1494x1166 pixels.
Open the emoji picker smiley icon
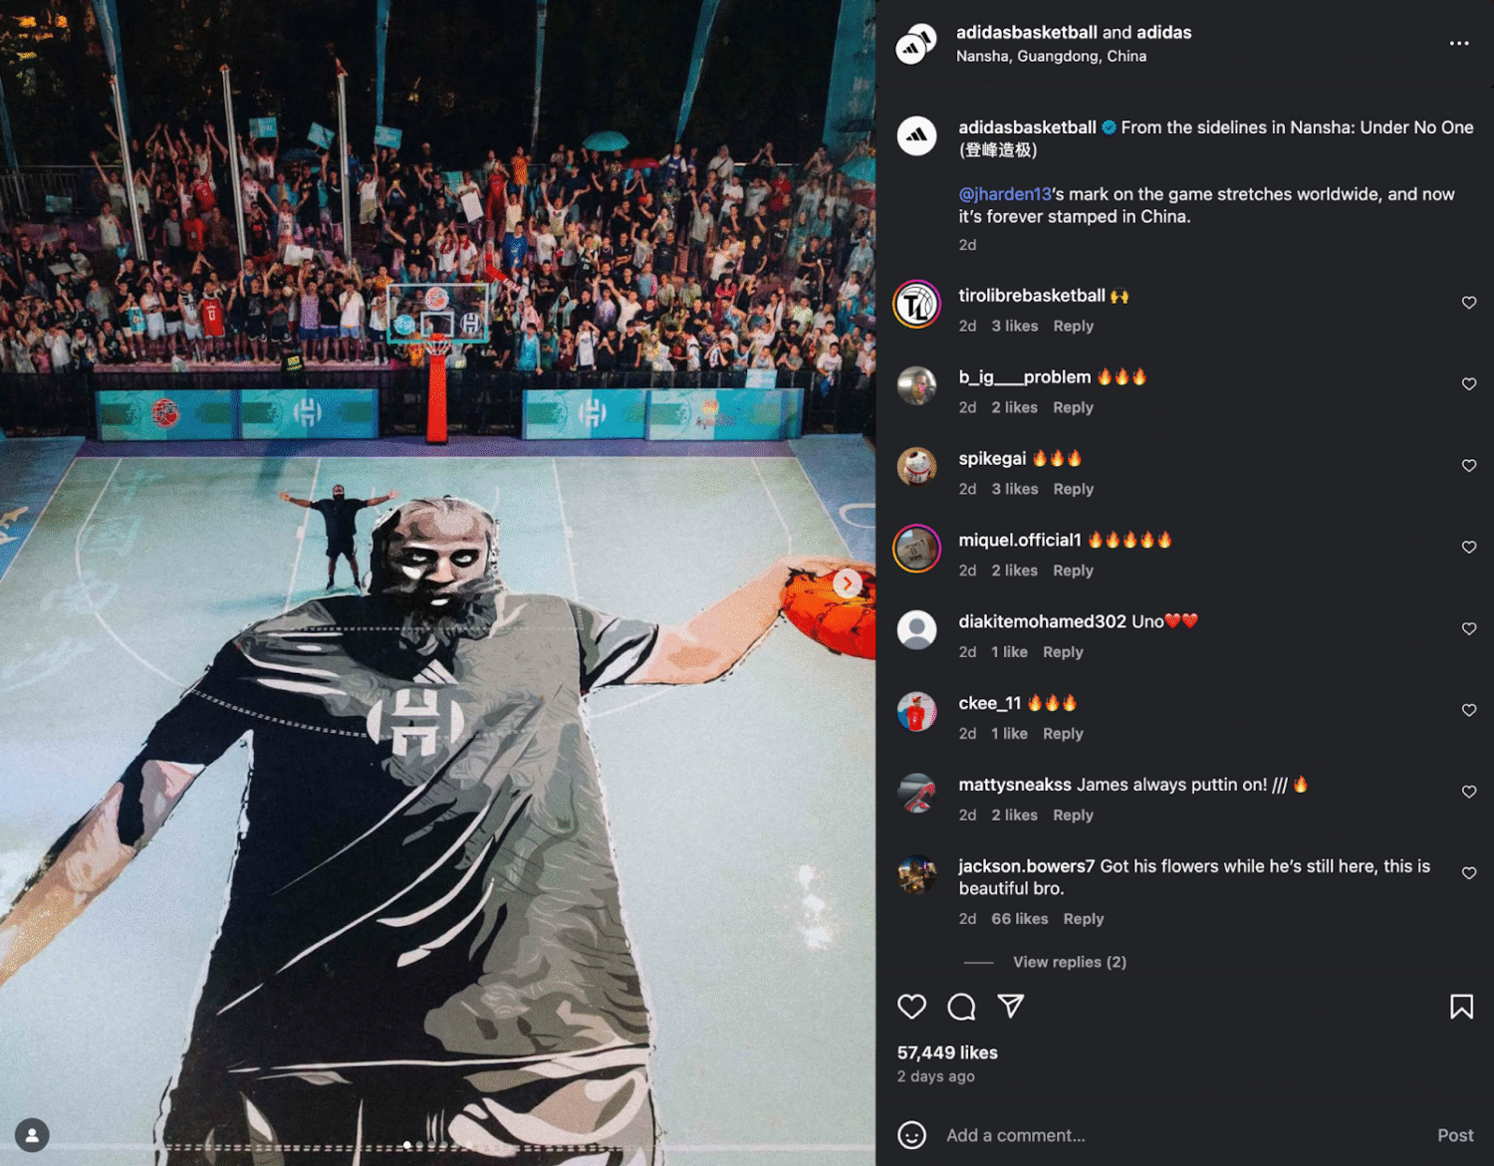click(911, 1135)
